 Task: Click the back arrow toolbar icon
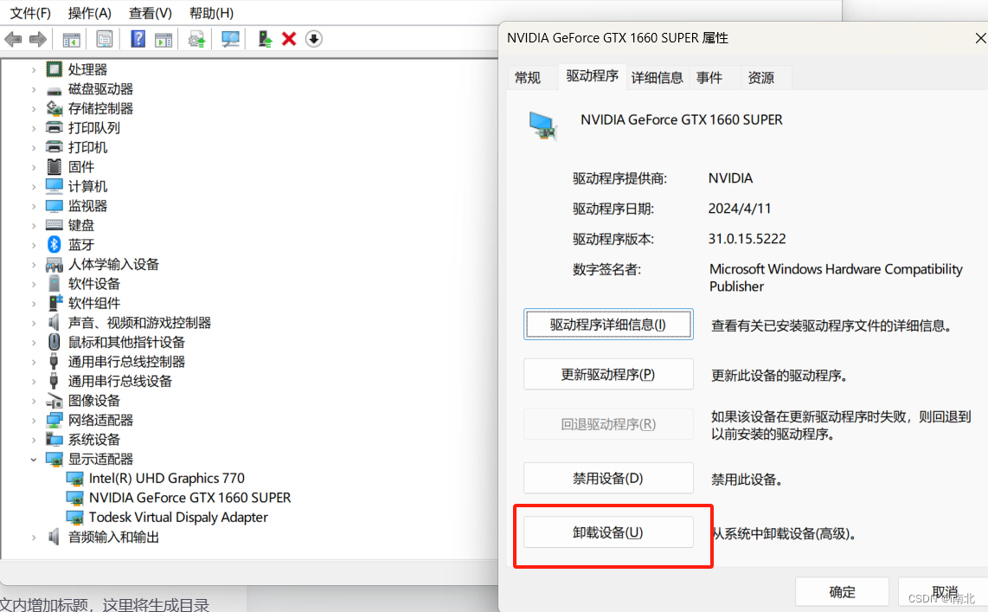[x=13, y=39]
